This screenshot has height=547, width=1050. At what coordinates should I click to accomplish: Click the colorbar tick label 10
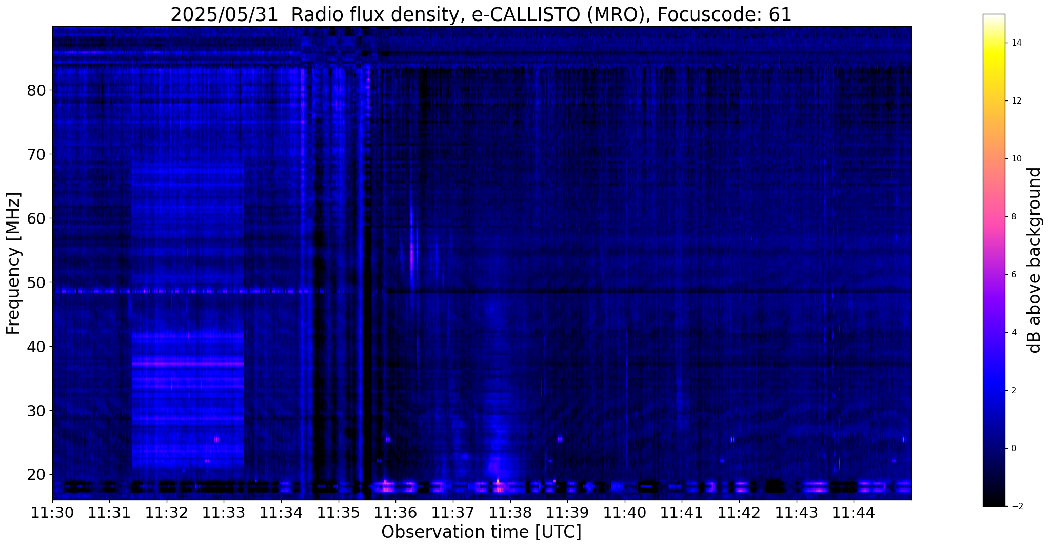pos(1015,159)
